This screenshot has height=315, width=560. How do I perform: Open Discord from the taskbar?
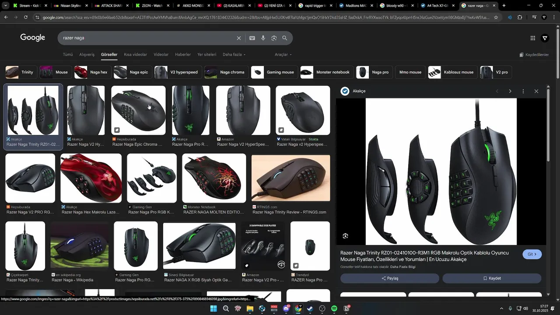286,308
